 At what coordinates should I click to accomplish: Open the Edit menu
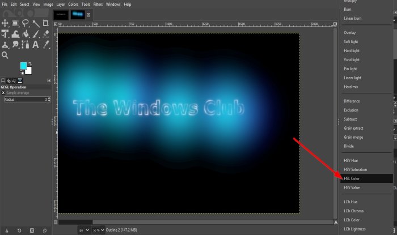click(14, 5)
